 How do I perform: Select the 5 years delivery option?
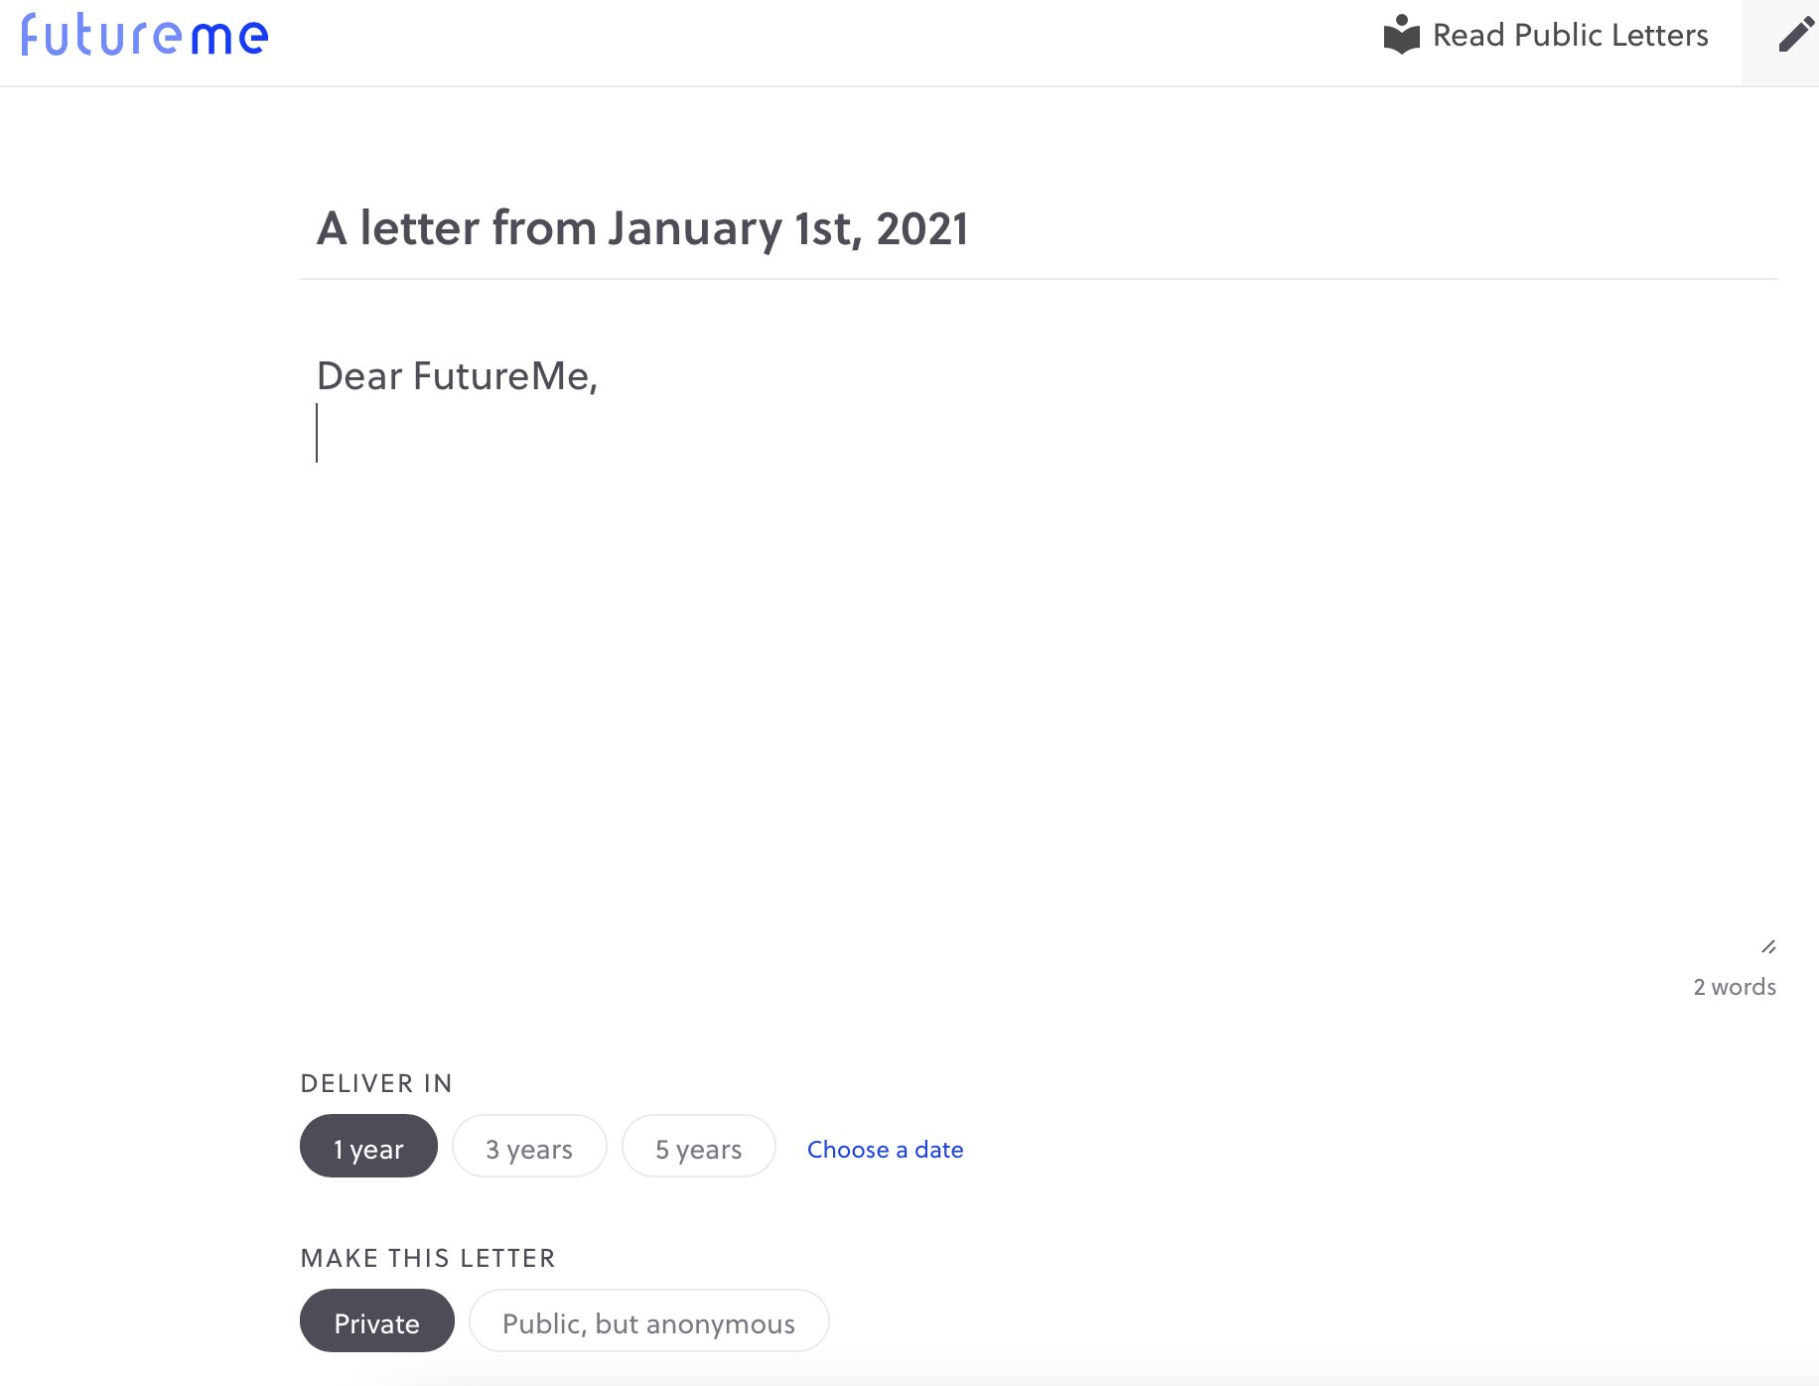click(697, 1147)
